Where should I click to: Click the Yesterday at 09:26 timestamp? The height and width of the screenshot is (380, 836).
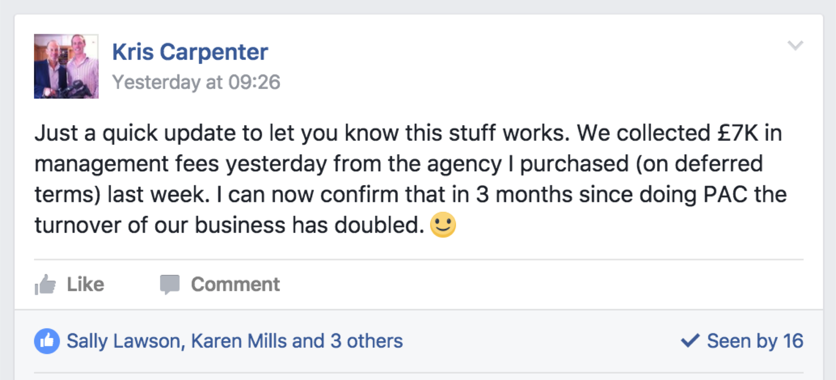[196, 82]
